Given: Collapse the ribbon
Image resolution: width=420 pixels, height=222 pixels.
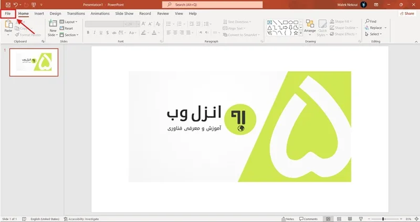Looking at the screenshot, I should [416, 42].
